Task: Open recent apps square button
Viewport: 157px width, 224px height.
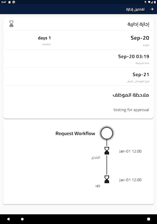Action: 149,219
